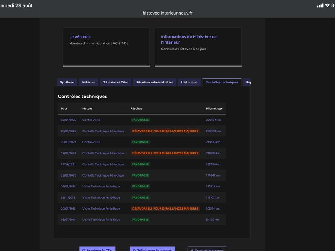Click the mileage 230434 km
Image resolution: width=335 pixels, height=251 pixels.
coord(214,120)
